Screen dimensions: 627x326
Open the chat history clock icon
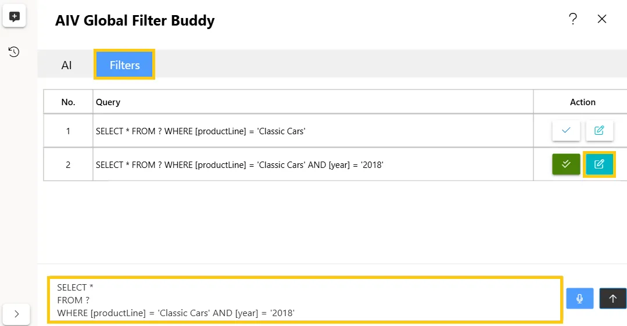[x=14, y=52]
